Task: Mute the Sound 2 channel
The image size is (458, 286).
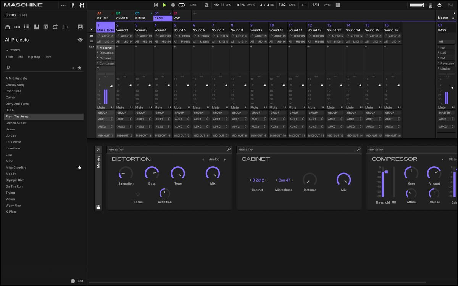Action: coord(120,108)
